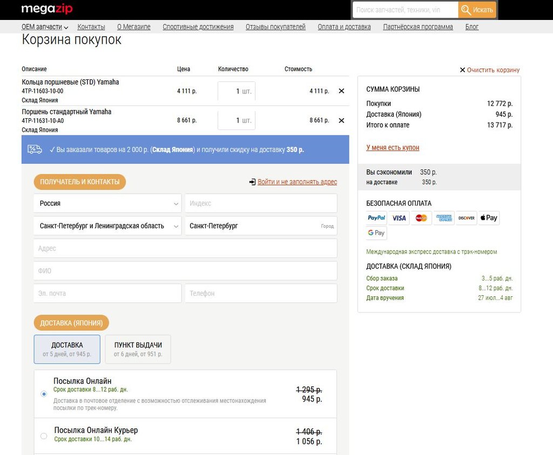Focus the Индекс field
Viewport: 553px width, 455px height.
tap(261, 203)
